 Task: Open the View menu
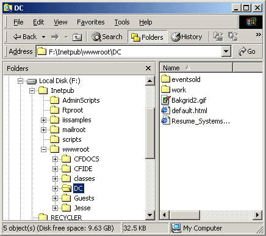[x=60, y=22]
